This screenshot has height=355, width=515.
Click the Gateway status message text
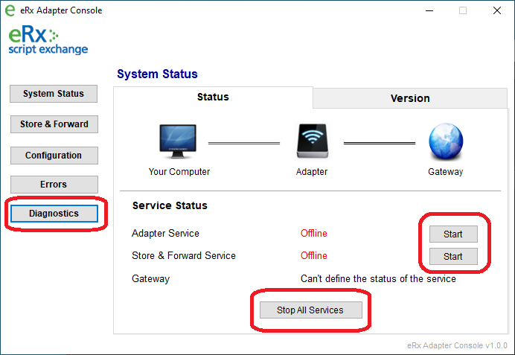coord(378,279)
